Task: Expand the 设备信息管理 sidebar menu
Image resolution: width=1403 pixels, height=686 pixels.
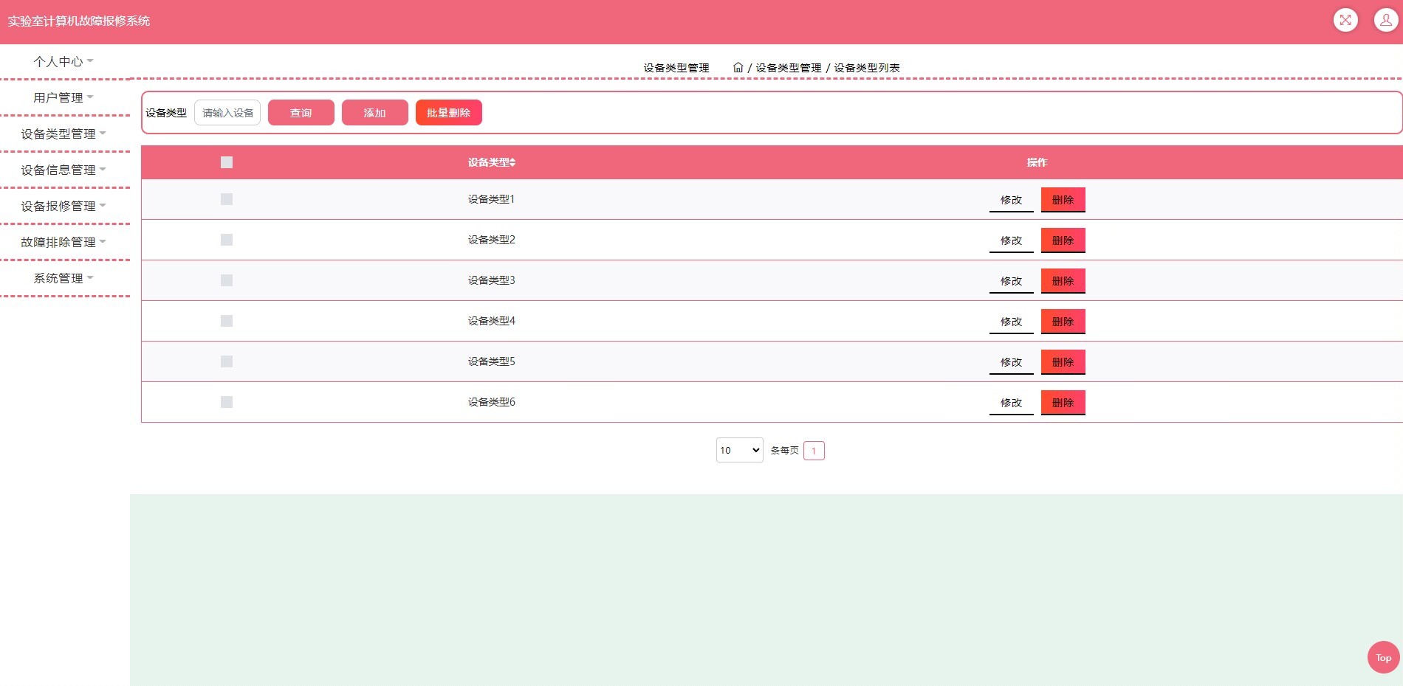Action: 64,170
